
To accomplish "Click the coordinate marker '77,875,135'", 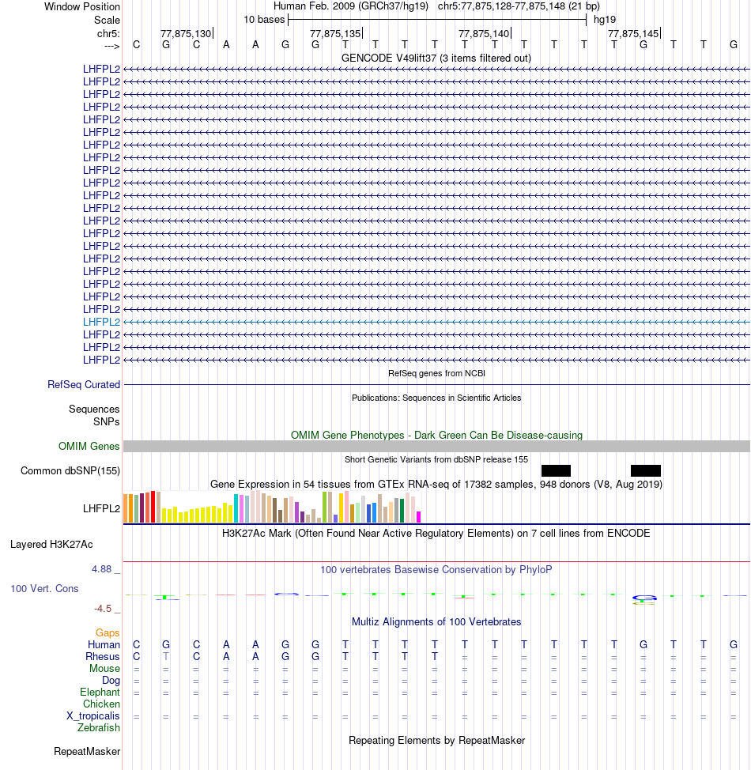I will pyautogui.click(x=335, y=33).
